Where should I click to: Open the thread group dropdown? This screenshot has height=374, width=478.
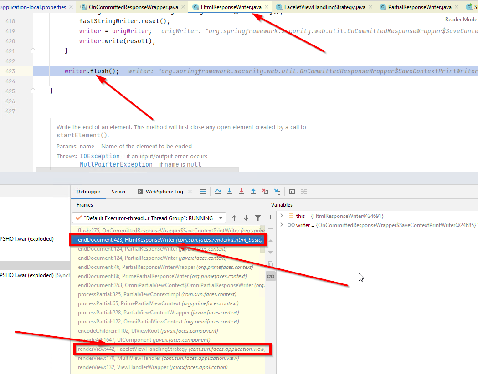click(x=220, y=218)
